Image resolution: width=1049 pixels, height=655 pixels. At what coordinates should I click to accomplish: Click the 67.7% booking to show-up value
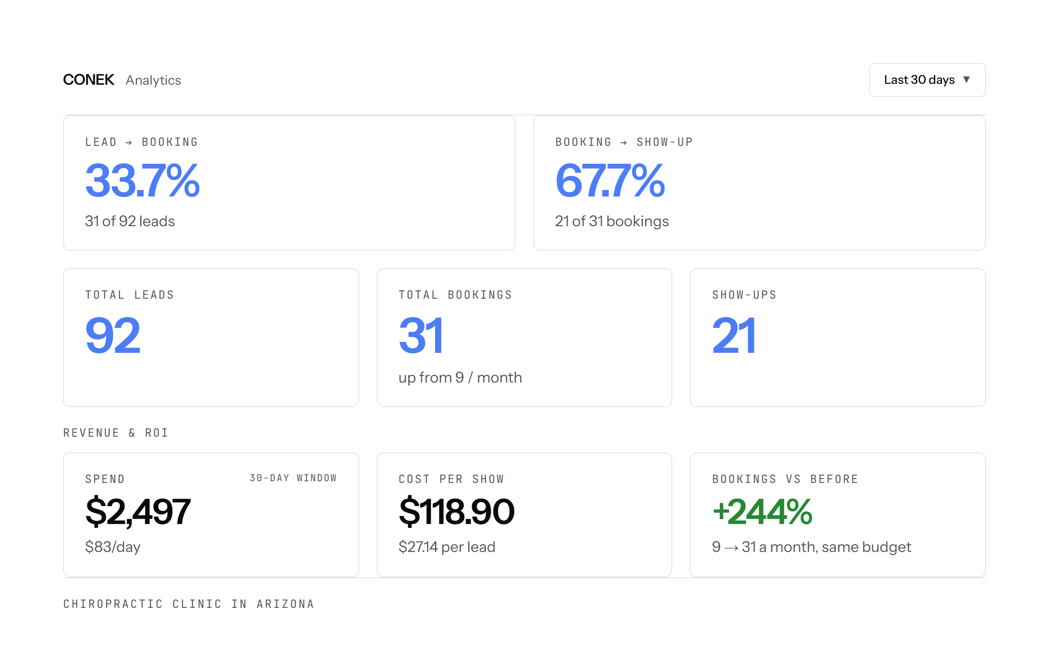[610, 180]
